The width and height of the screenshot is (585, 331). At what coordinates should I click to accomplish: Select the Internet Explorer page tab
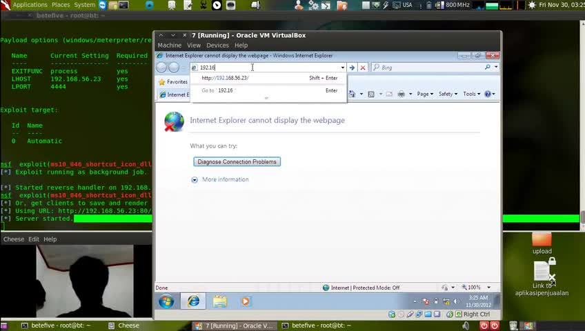pos(174,94)
